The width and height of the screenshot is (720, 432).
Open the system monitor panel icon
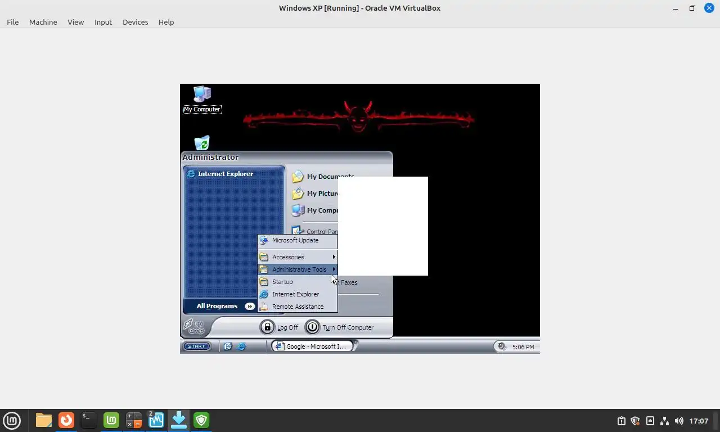coord(156,420)
